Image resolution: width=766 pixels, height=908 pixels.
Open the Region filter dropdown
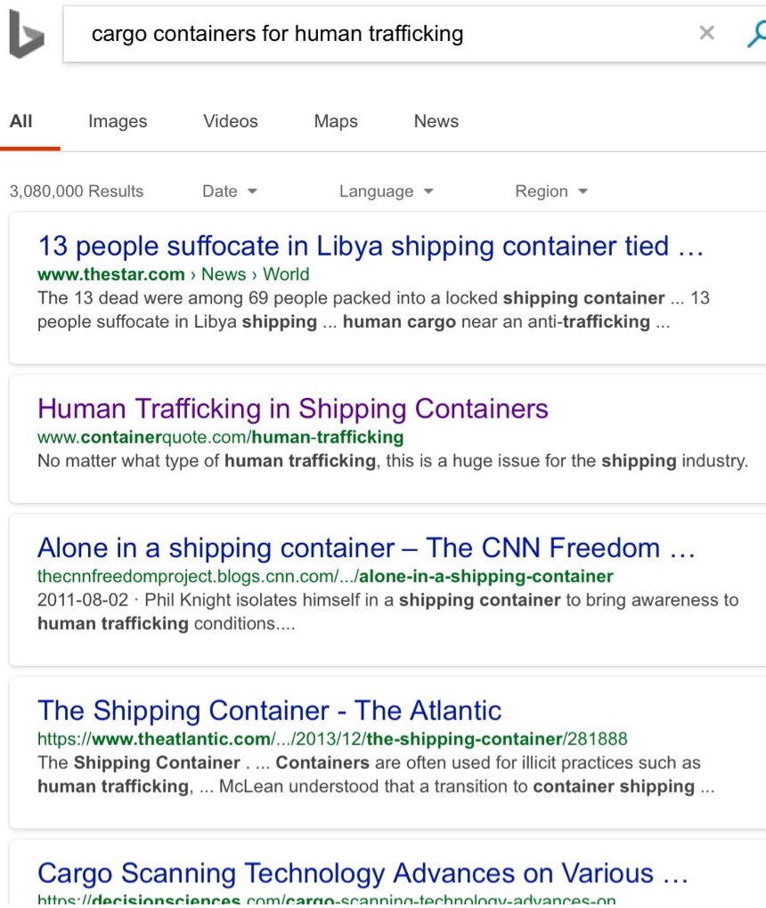click(551, 191)
